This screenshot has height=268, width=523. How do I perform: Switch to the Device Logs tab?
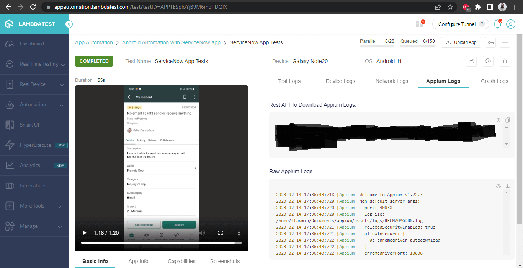[340, 81]
